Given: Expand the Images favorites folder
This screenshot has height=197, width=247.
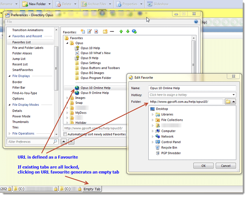Looking at the screenshot, I should [x=67, y=98].
